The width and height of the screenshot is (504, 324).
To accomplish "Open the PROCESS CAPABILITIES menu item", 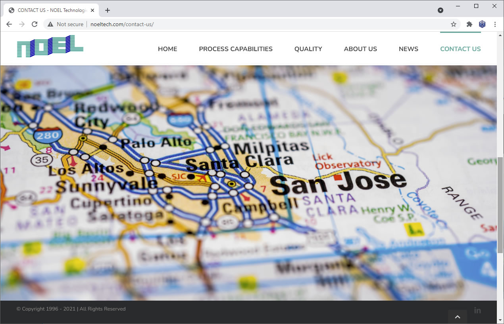I will (236, 49).
